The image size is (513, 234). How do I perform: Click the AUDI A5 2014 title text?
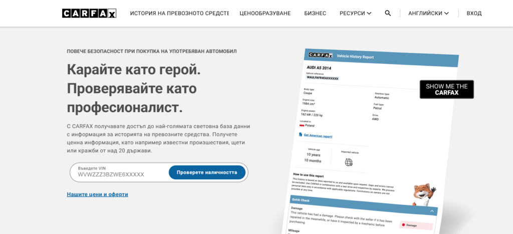click(319, 68)
